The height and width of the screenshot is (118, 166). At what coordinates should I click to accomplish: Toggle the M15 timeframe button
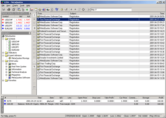[x=34, y=45]
